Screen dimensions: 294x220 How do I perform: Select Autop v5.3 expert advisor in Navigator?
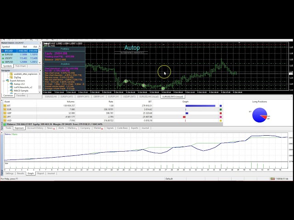pos(19,84)
